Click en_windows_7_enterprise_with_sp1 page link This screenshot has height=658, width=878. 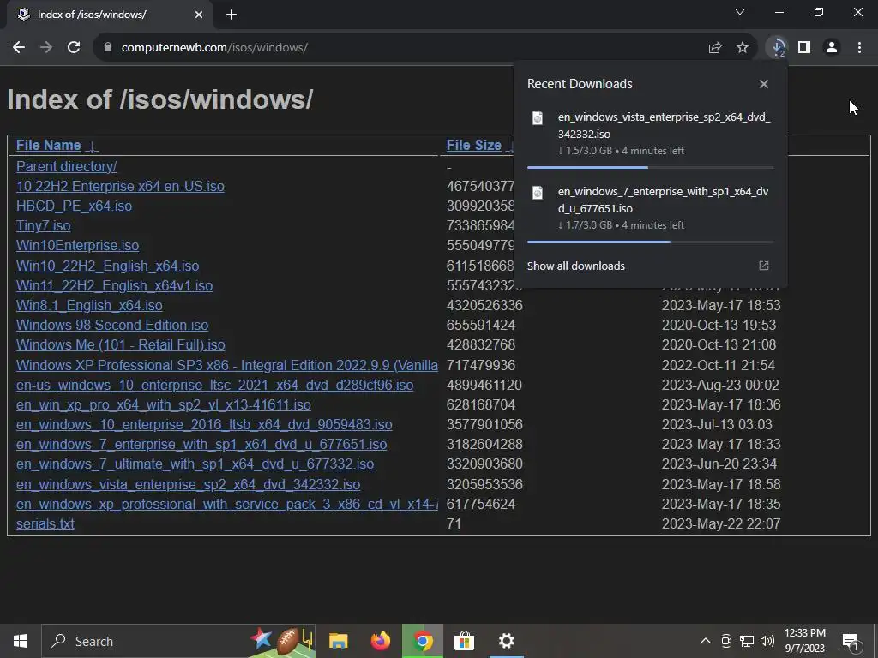click(201, 445)
